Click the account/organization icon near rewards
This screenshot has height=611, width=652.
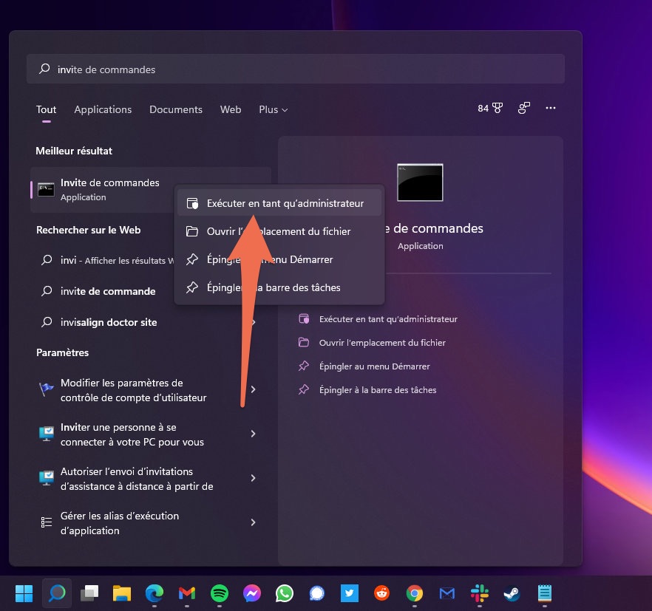pos(524,108)
